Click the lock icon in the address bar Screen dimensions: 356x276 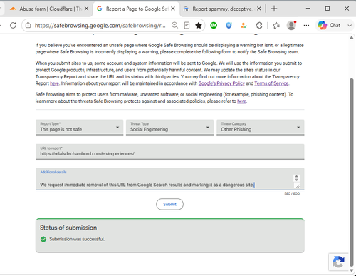(x=28, y=25)
